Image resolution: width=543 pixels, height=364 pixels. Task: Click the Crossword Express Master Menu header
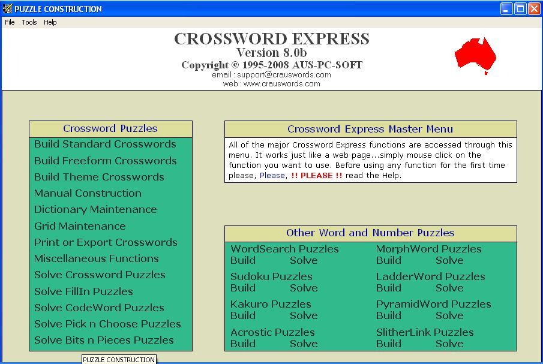click(371, 129)
